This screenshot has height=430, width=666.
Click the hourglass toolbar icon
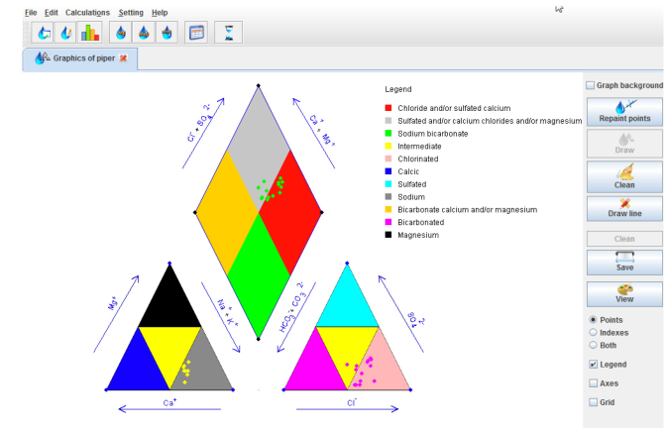229,32
